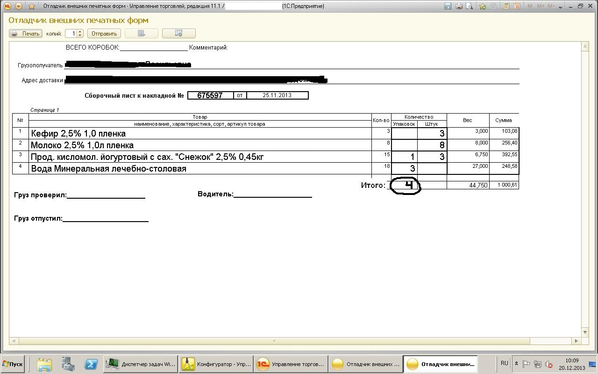This screenshot has height=374, width=598.
Task: Switch to Конфигуратор in the taskbar
Action: pos(216,364)
